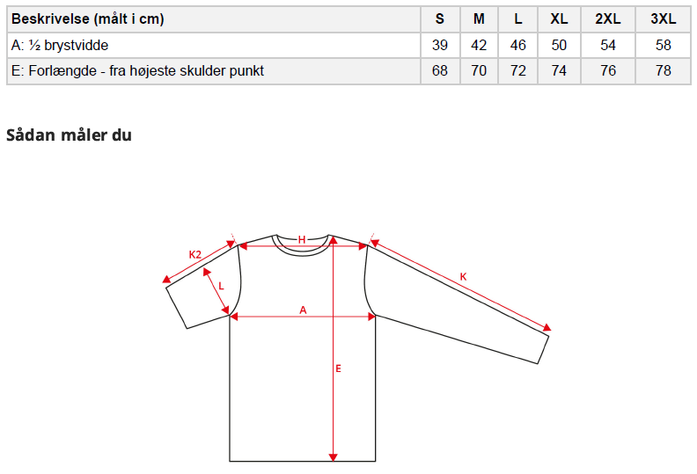Select the 2XL size column header

click(608, 19)
